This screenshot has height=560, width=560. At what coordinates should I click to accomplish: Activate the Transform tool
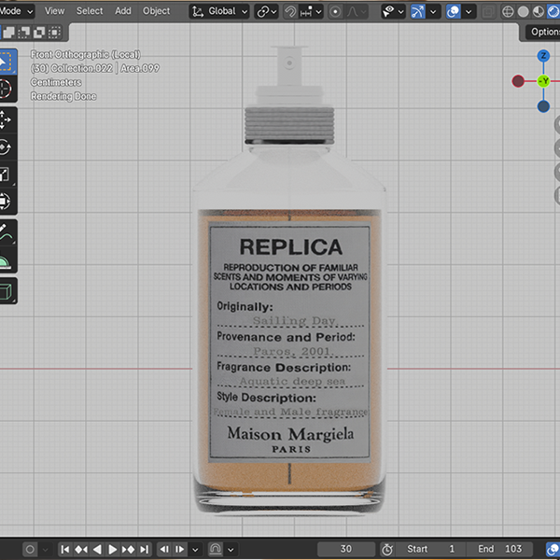coord(7,201)
